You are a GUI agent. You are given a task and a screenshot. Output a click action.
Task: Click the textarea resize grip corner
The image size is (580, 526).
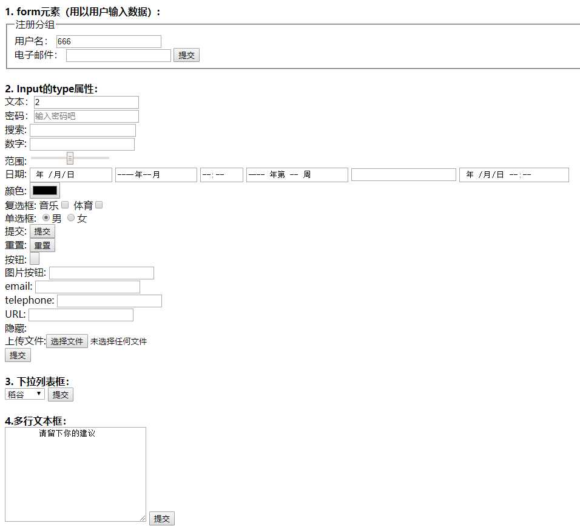(x=143, y=518)
